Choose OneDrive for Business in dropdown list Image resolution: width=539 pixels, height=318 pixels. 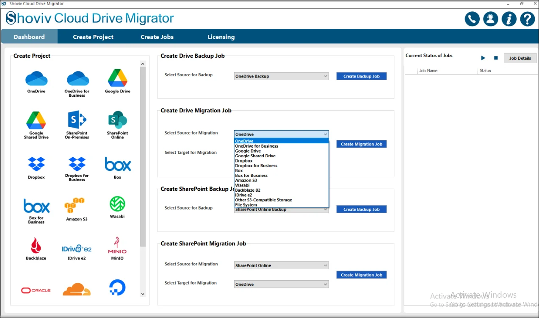[282, 146]
